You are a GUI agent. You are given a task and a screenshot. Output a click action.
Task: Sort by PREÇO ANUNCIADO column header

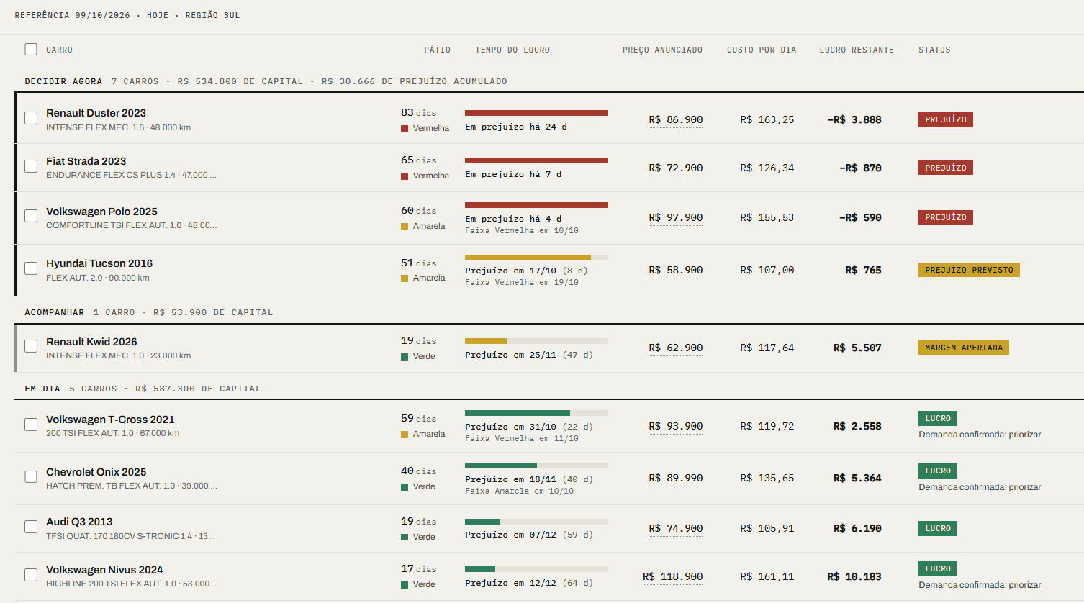pos(662,50)
